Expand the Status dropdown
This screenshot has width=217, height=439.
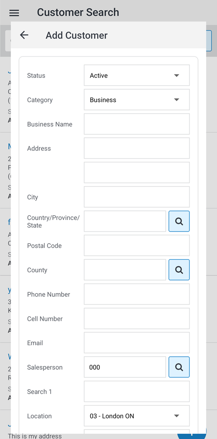pos(137,75)
